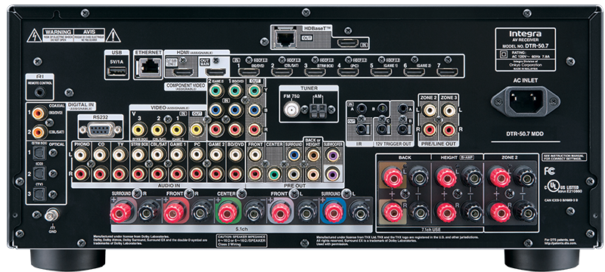Select the FRONT left pre out jack
Image resolution: width=605 pixels, height=272 pixels.
coord(255,155)
